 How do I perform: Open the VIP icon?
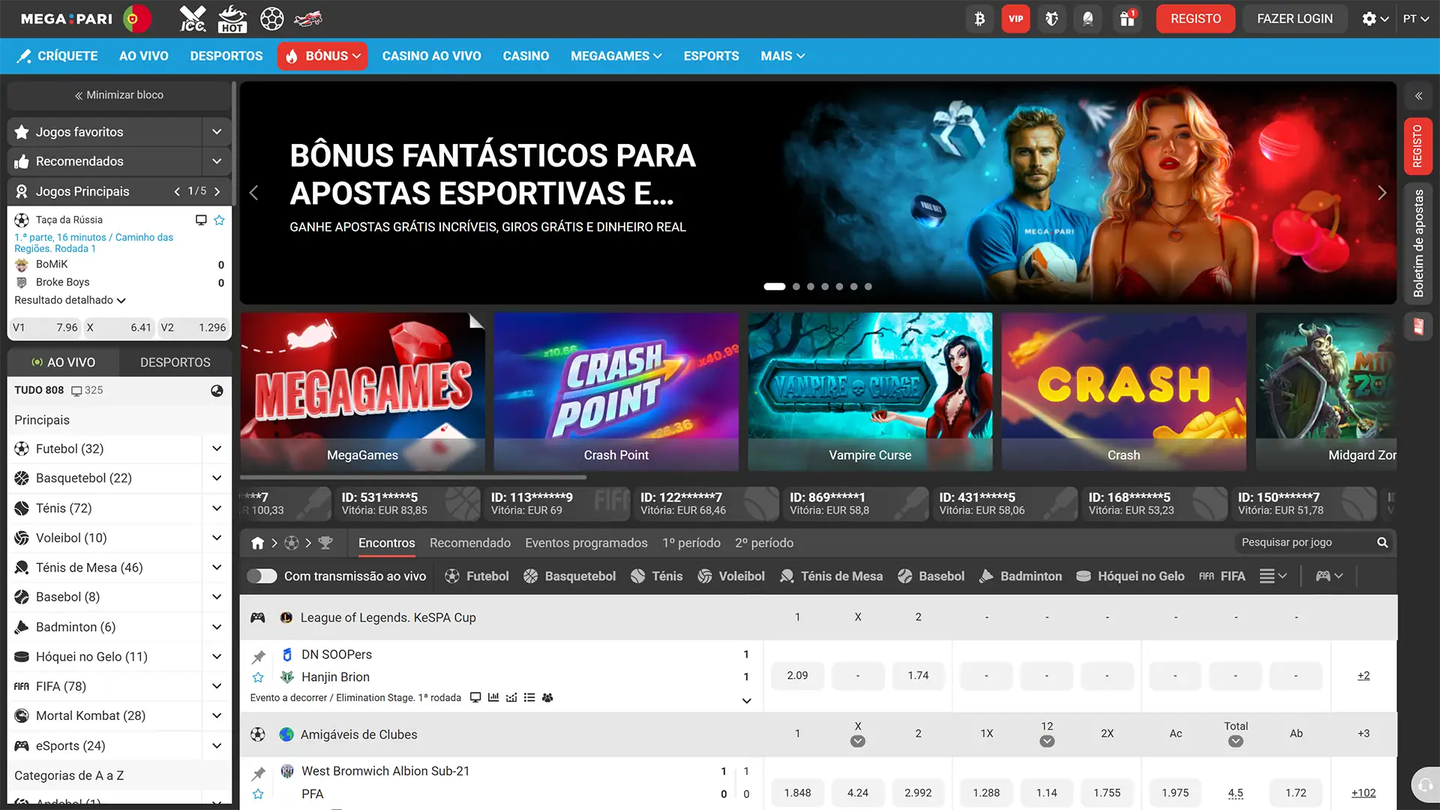[1015, 19]
